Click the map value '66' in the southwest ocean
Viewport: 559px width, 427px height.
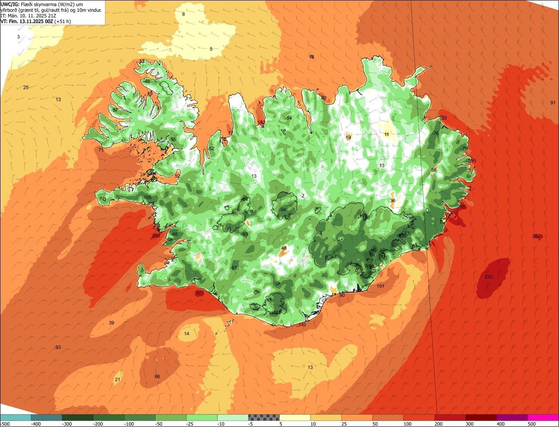(157, 377)
